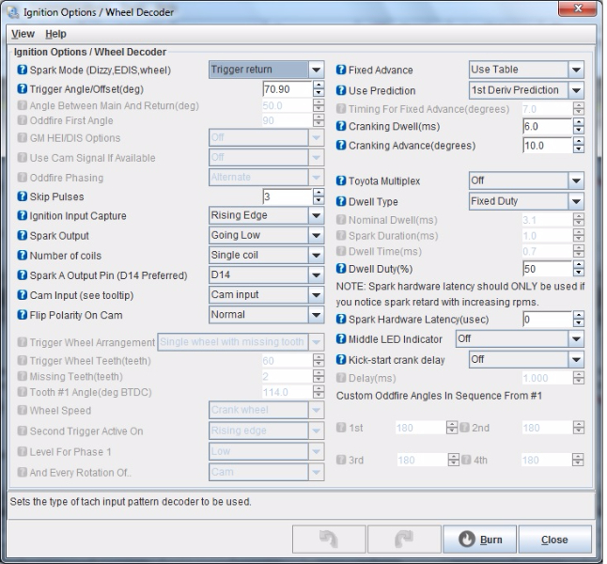Click the help icon beside Cranking Dwell
This screenshot has width=607, height=564.
pos(341,127)
